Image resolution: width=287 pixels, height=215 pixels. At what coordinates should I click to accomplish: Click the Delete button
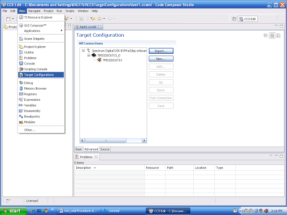pyautogui.click(x=161, y=74)
